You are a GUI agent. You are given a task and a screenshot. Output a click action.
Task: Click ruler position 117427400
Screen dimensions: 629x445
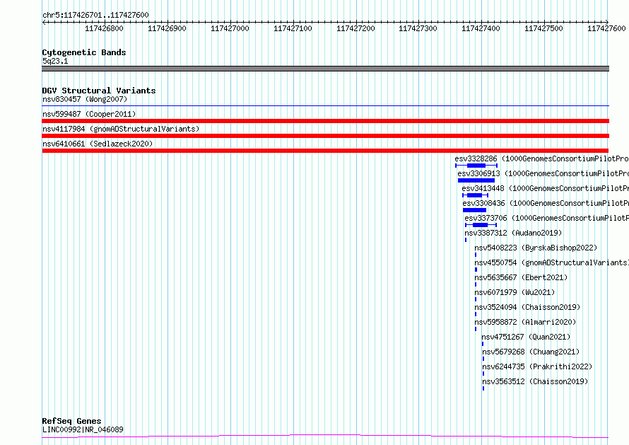(x=481, y=28)
